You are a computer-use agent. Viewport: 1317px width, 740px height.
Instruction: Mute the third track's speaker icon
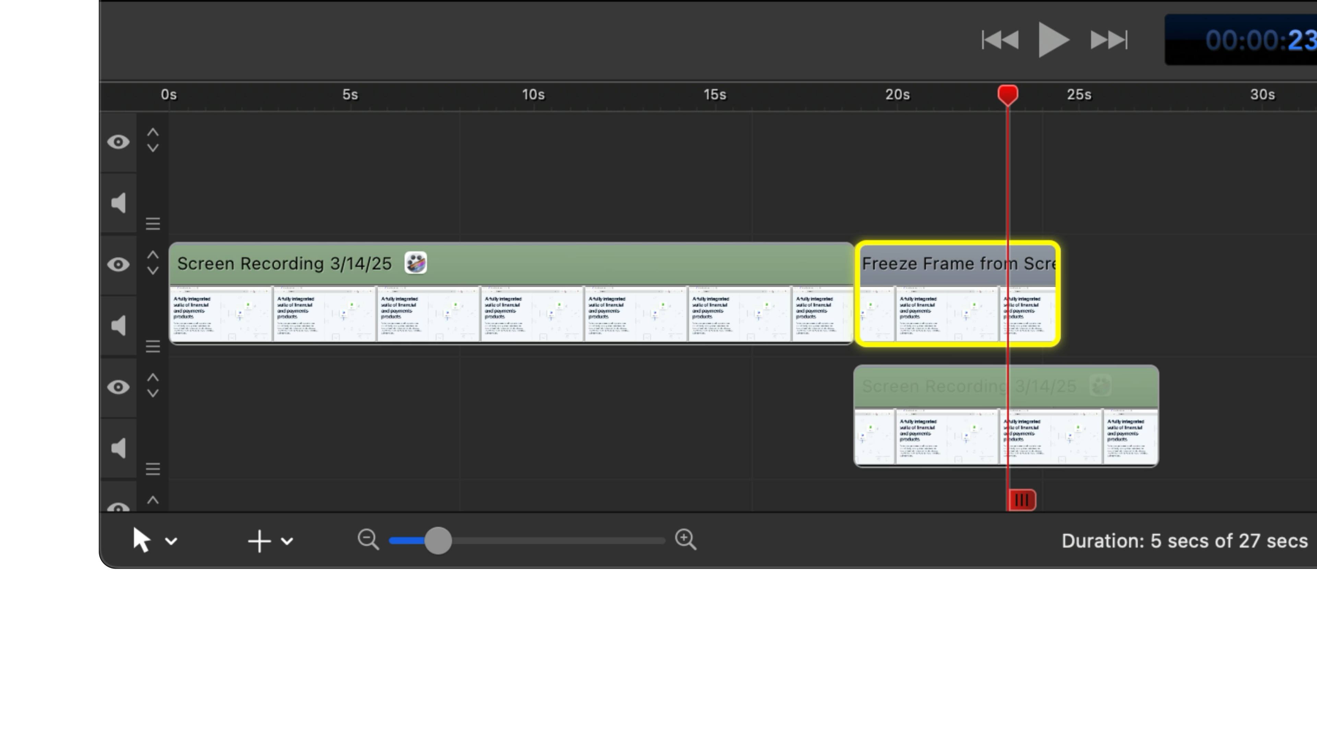(119, 448)
